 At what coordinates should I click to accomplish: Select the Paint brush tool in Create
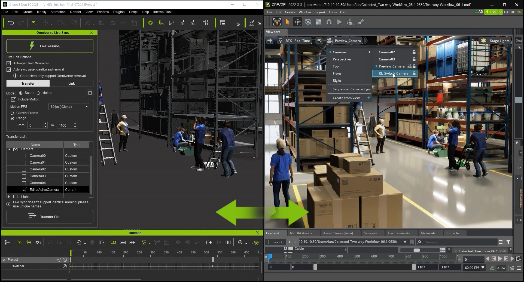(x=360, y=22)
